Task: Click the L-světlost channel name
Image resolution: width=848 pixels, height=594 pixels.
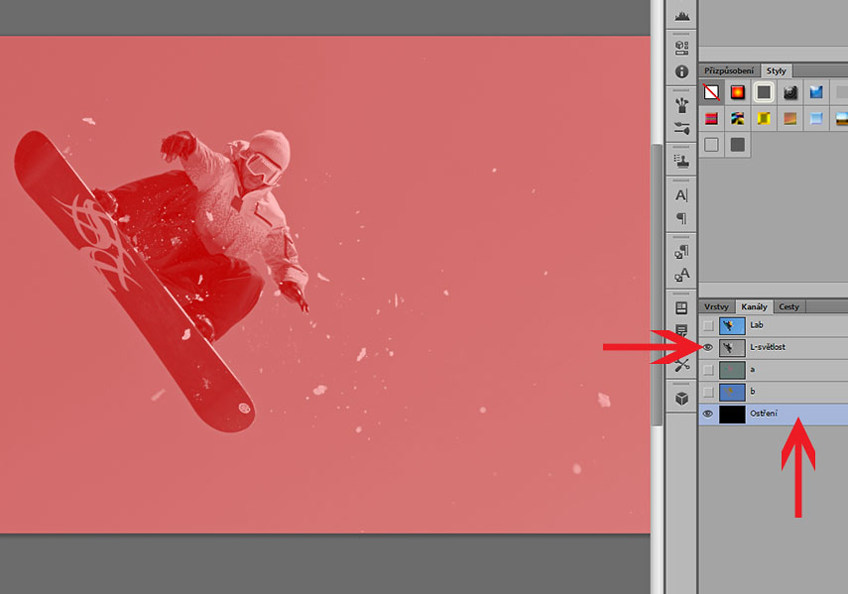Action: point(768,347)
